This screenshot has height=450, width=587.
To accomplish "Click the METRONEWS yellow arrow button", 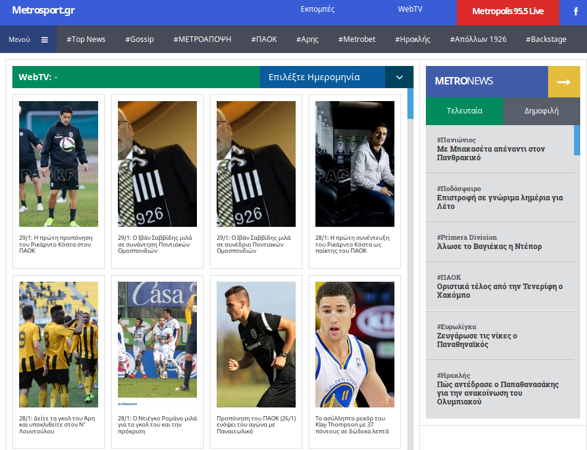I will [x=564, y=82].
